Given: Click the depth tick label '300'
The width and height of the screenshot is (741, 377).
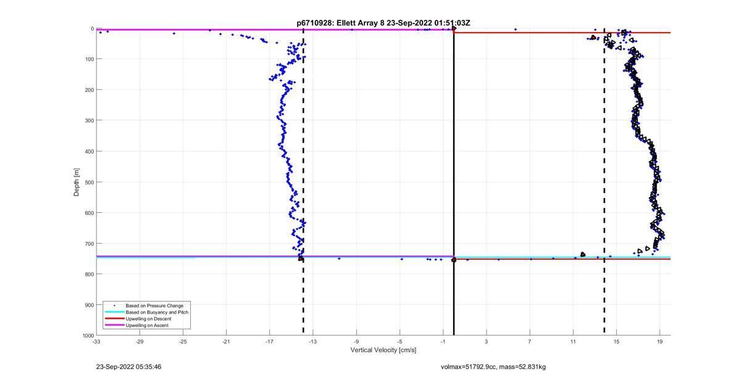Looking at the screenshot, I should [88, 120].
